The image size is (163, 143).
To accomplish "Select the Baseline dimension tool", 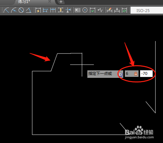I will (x=45, y=10).
